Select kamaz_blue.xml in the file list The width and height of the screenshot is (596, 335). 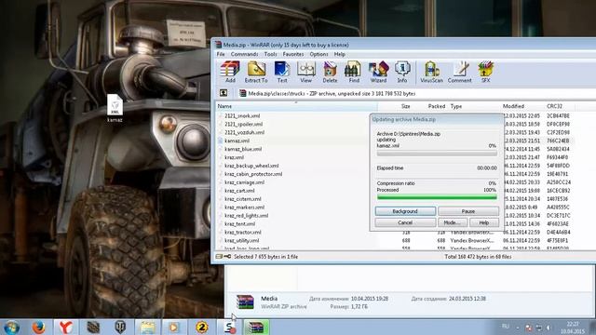[243, 149]
